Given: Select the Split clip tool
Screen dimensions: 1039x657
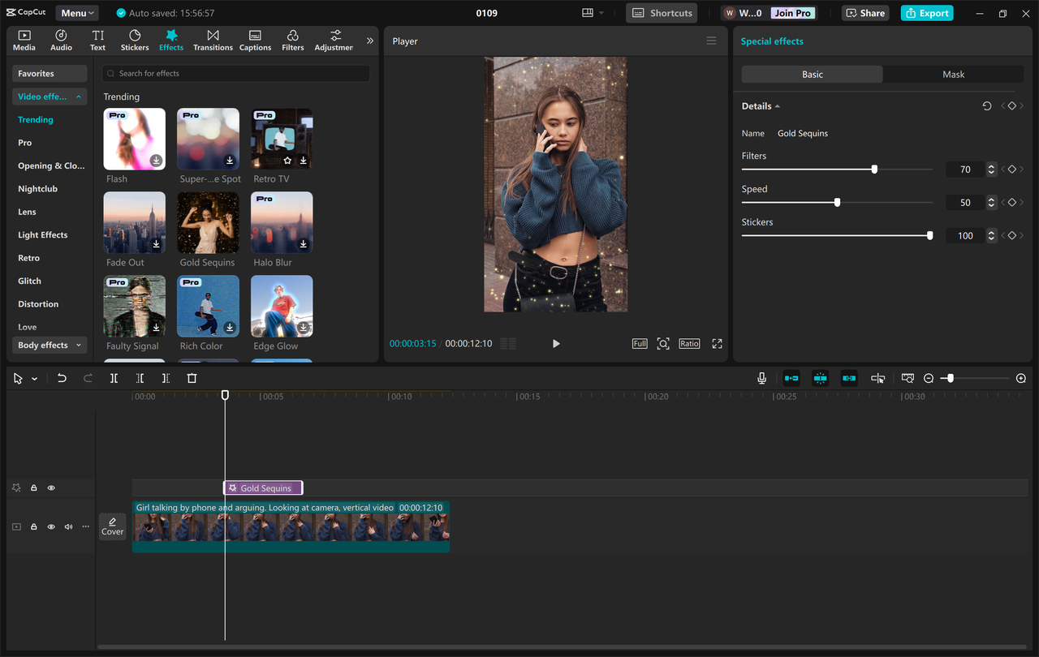Looking at the screenshot, I should pos(114,377).
